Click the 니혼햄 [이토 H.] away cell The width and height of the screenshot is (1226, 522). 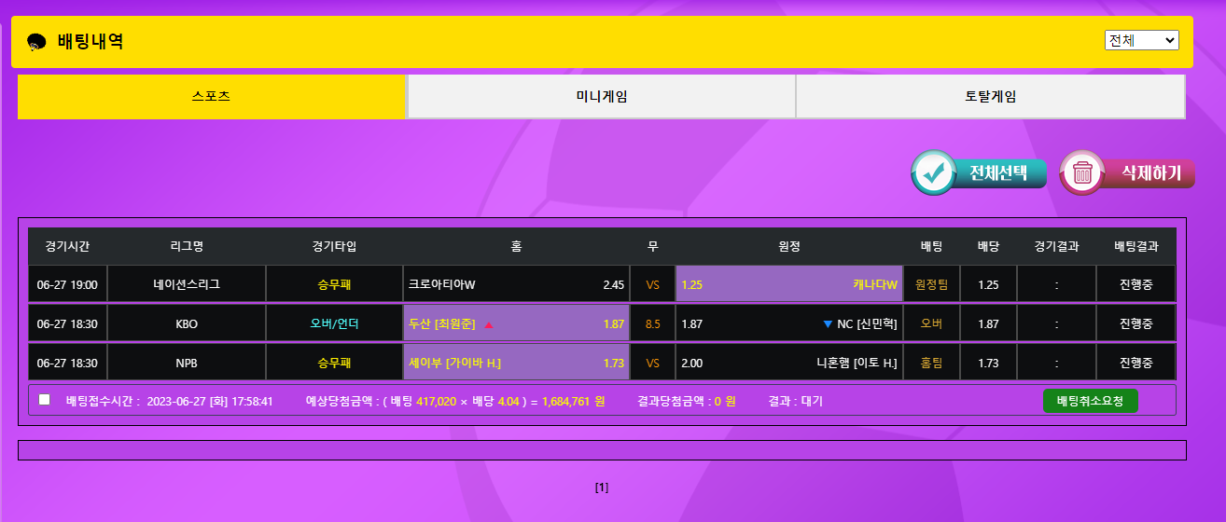pos(788,363)
